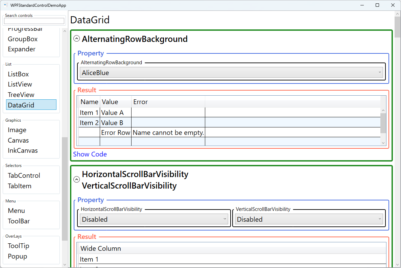Click the 'Value B' cell
Viewport: 401px width, 268px height.
point(116,123)
